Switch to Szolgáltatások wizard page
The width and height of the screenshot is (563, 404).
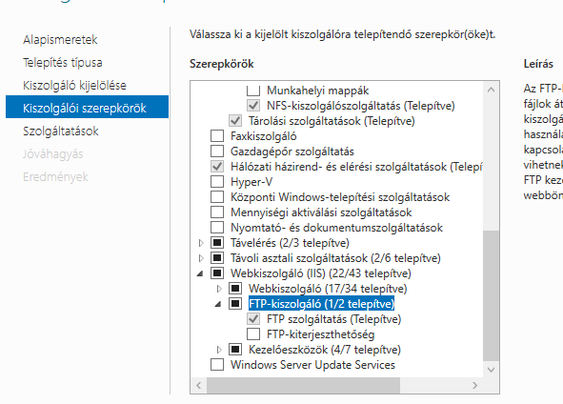click(61, 131)
